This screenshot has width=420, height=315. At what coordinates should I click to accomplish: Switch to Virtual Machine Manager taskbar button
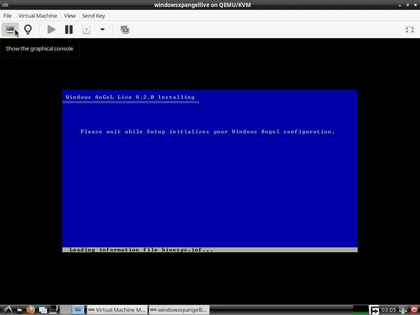click(x=117, y=310)
